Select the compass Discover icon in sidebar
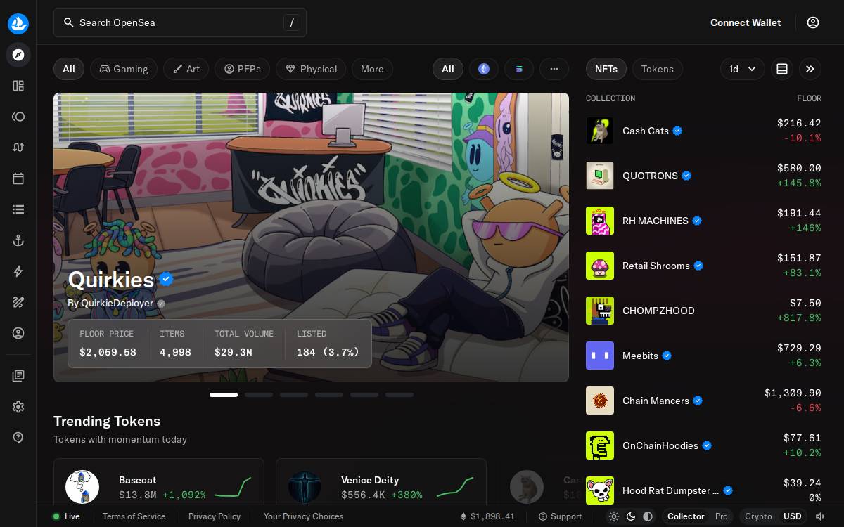This screenshot has width=844, height=527. 18,55
